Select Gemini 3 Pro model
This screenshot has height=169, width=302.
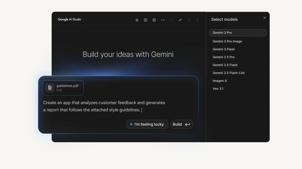coord(238,33)
